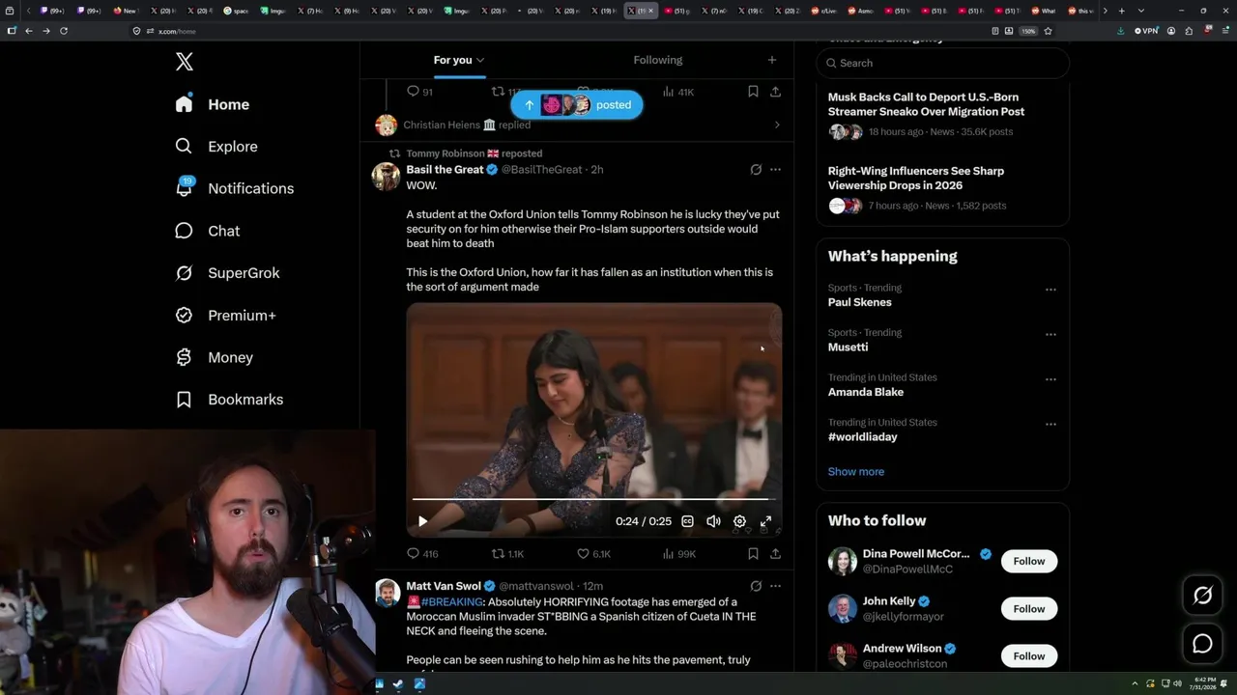This screenshot has width=1237, height=695.
Task: Open the more menu on Basil's post
Action: coord(775,170)
